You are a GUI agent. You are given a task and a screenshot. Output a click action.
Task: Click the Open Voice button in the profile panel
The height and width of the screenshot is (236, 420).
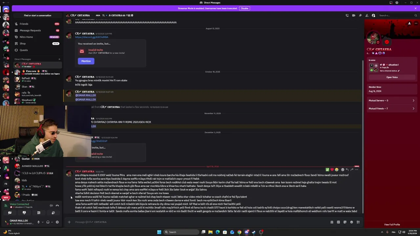click(x=392, y=77)
